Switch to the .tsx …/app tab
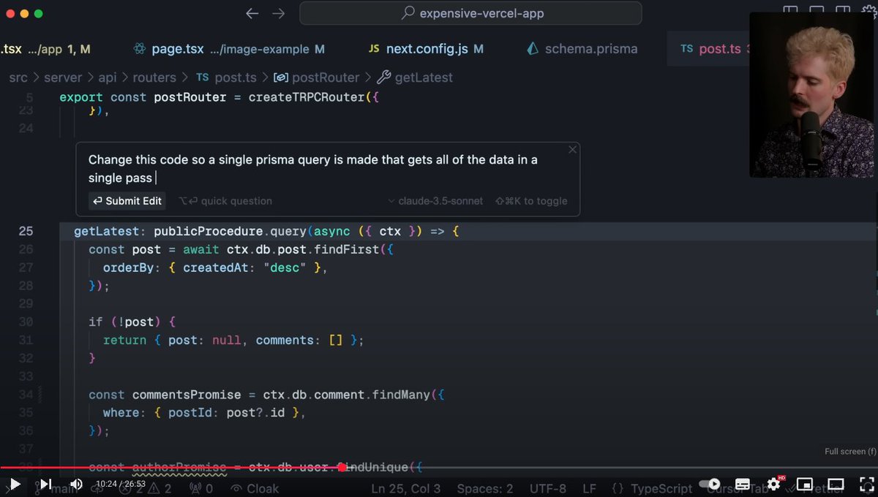 coord(45,49)
